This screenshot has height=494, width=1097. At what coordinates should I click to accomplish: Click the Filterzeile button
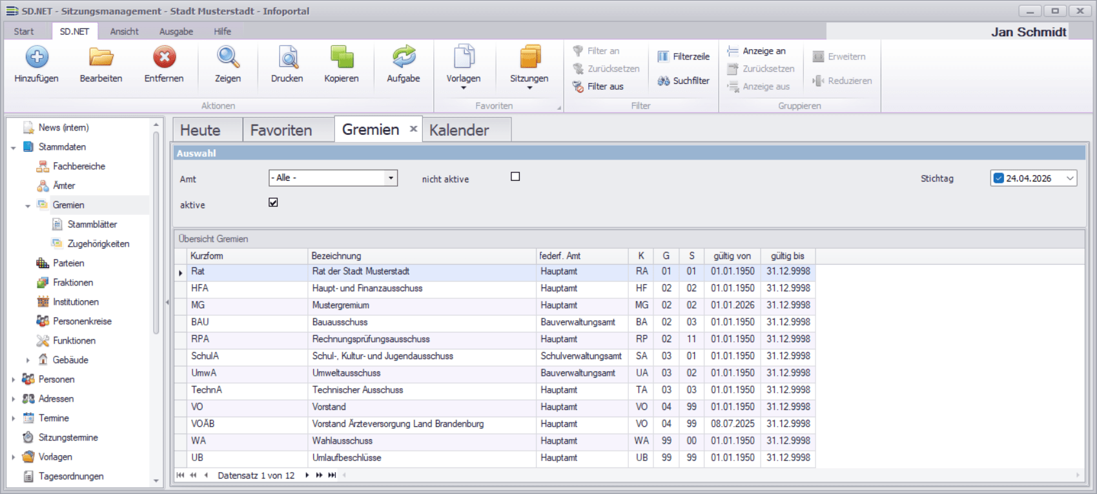[683, 57]
